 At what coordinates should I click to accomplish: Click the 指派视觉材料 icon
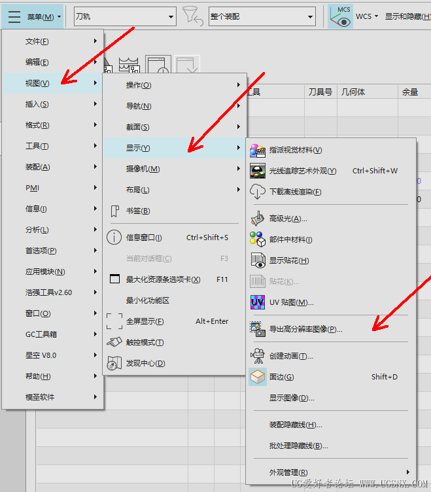click(258, 150)
